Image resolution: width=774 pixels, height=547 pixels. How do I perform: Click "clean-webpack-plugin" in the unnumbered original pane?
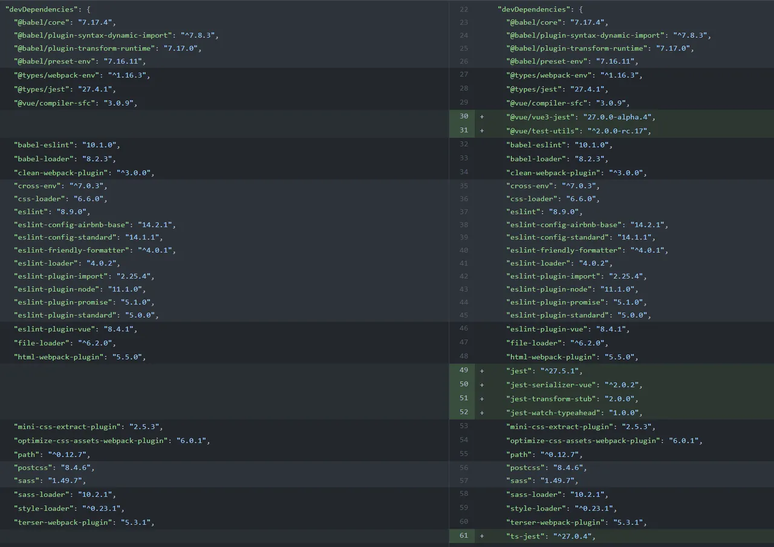click(61, 172)
